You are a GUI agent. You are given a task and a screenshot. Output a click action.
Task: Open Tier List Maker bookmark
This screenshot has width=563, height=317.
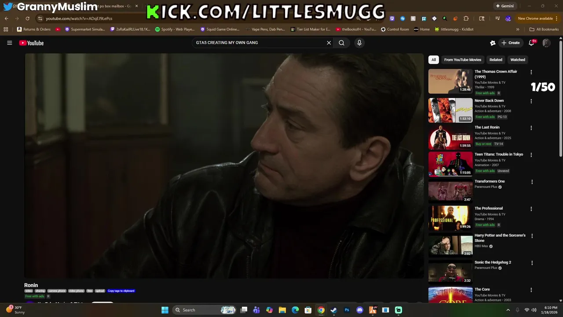click(x=310, y=29)
